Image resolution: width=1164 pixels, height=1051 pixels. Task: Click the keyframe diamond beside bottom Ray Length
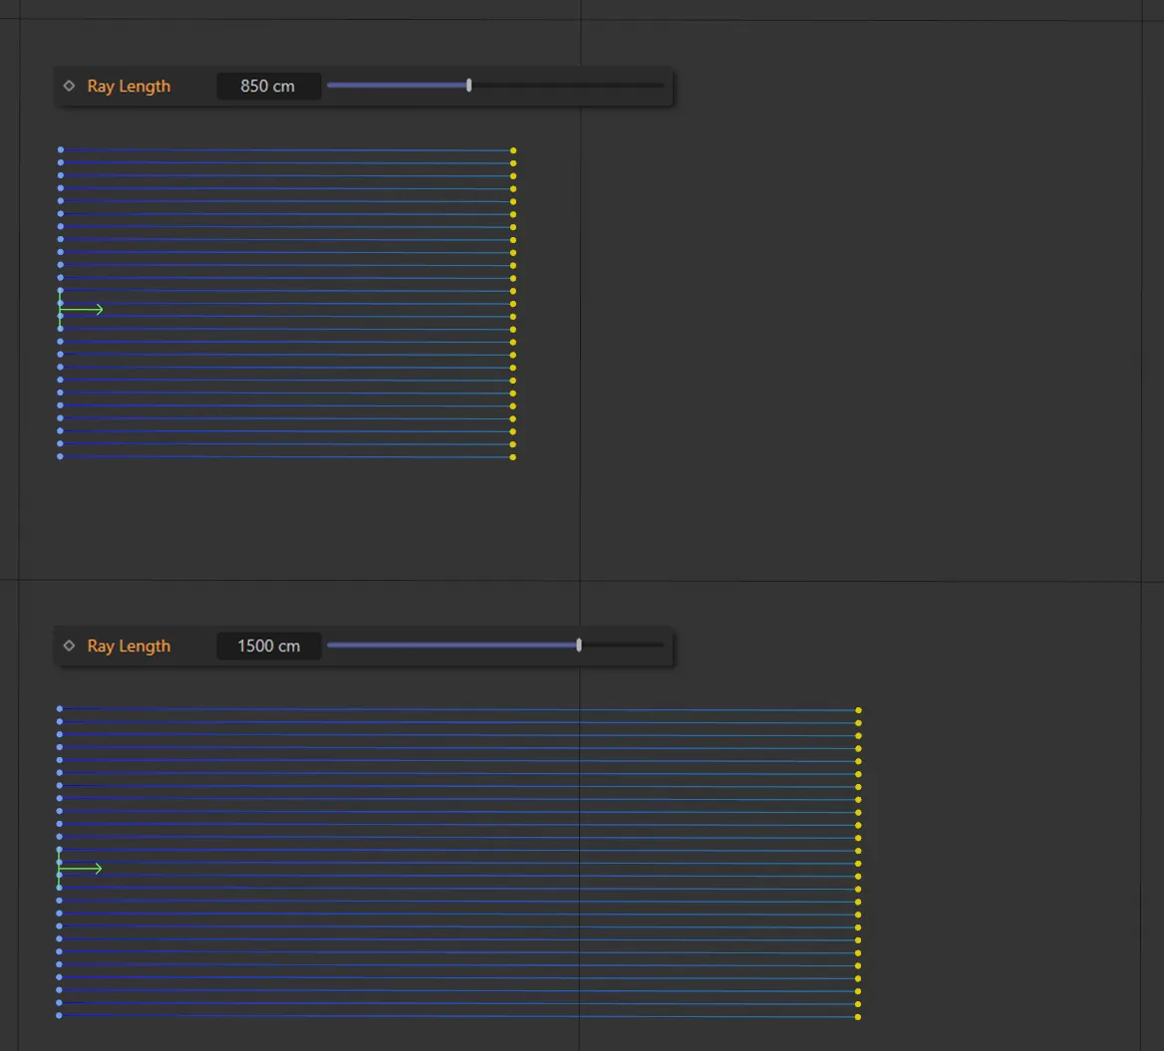pos(69,646)
